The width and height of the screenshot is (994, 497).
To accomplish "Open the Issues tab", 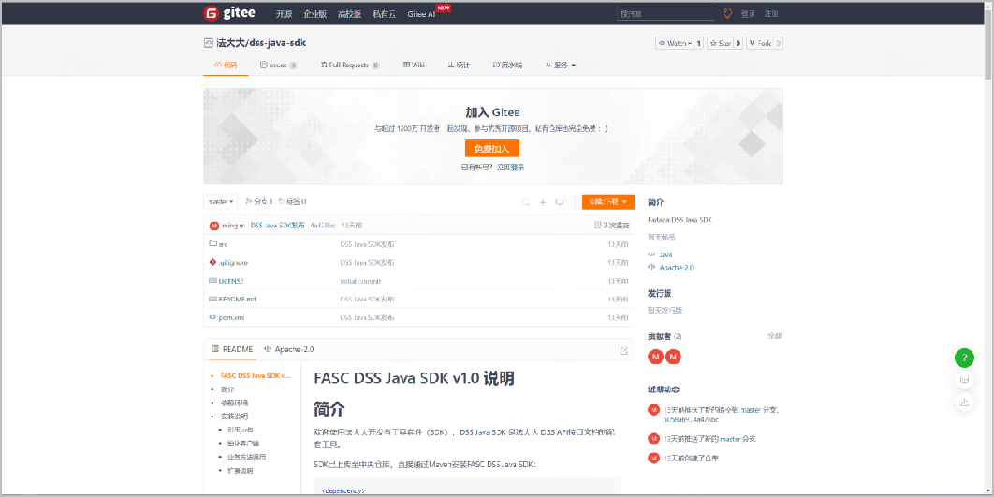I will pos(278,65).
